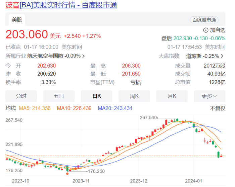Click the 百度股市通 badge button
The image size is (235, 187).
tap(204, 20)
